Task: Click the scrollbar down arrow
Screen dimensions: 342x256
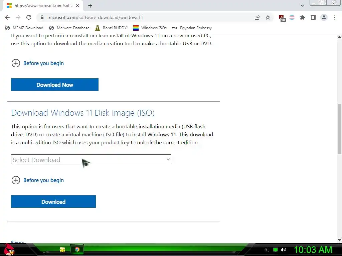Action: (x=339, y=240)
